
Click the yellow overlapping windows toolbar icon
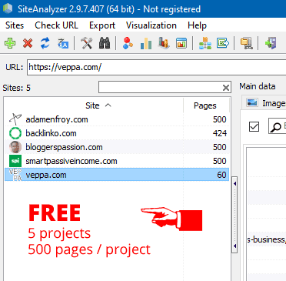246,43
